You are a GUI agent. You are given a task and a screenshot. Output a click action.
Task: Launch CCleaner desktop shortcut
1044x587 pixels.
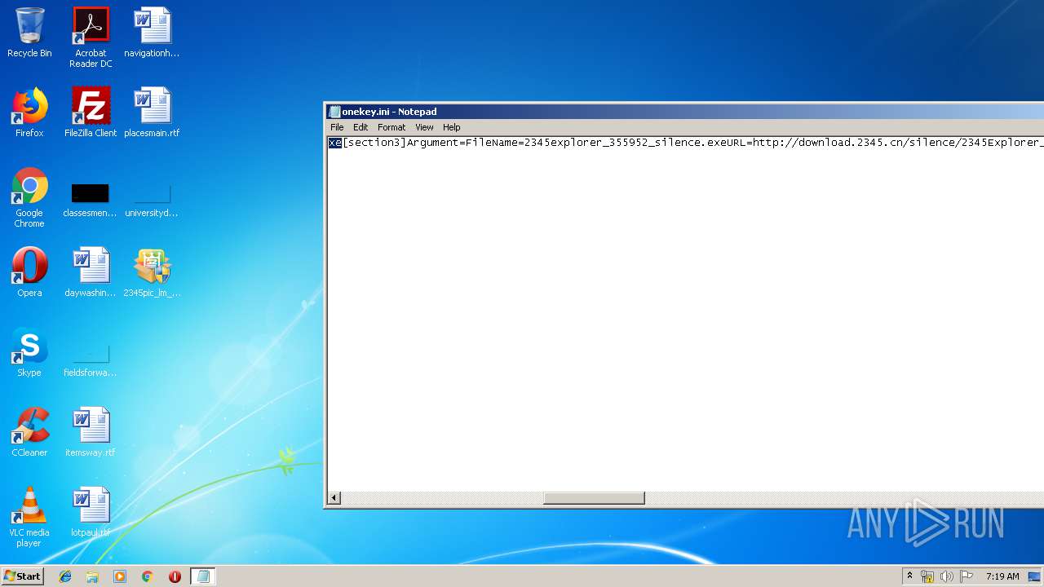(29, 432)
